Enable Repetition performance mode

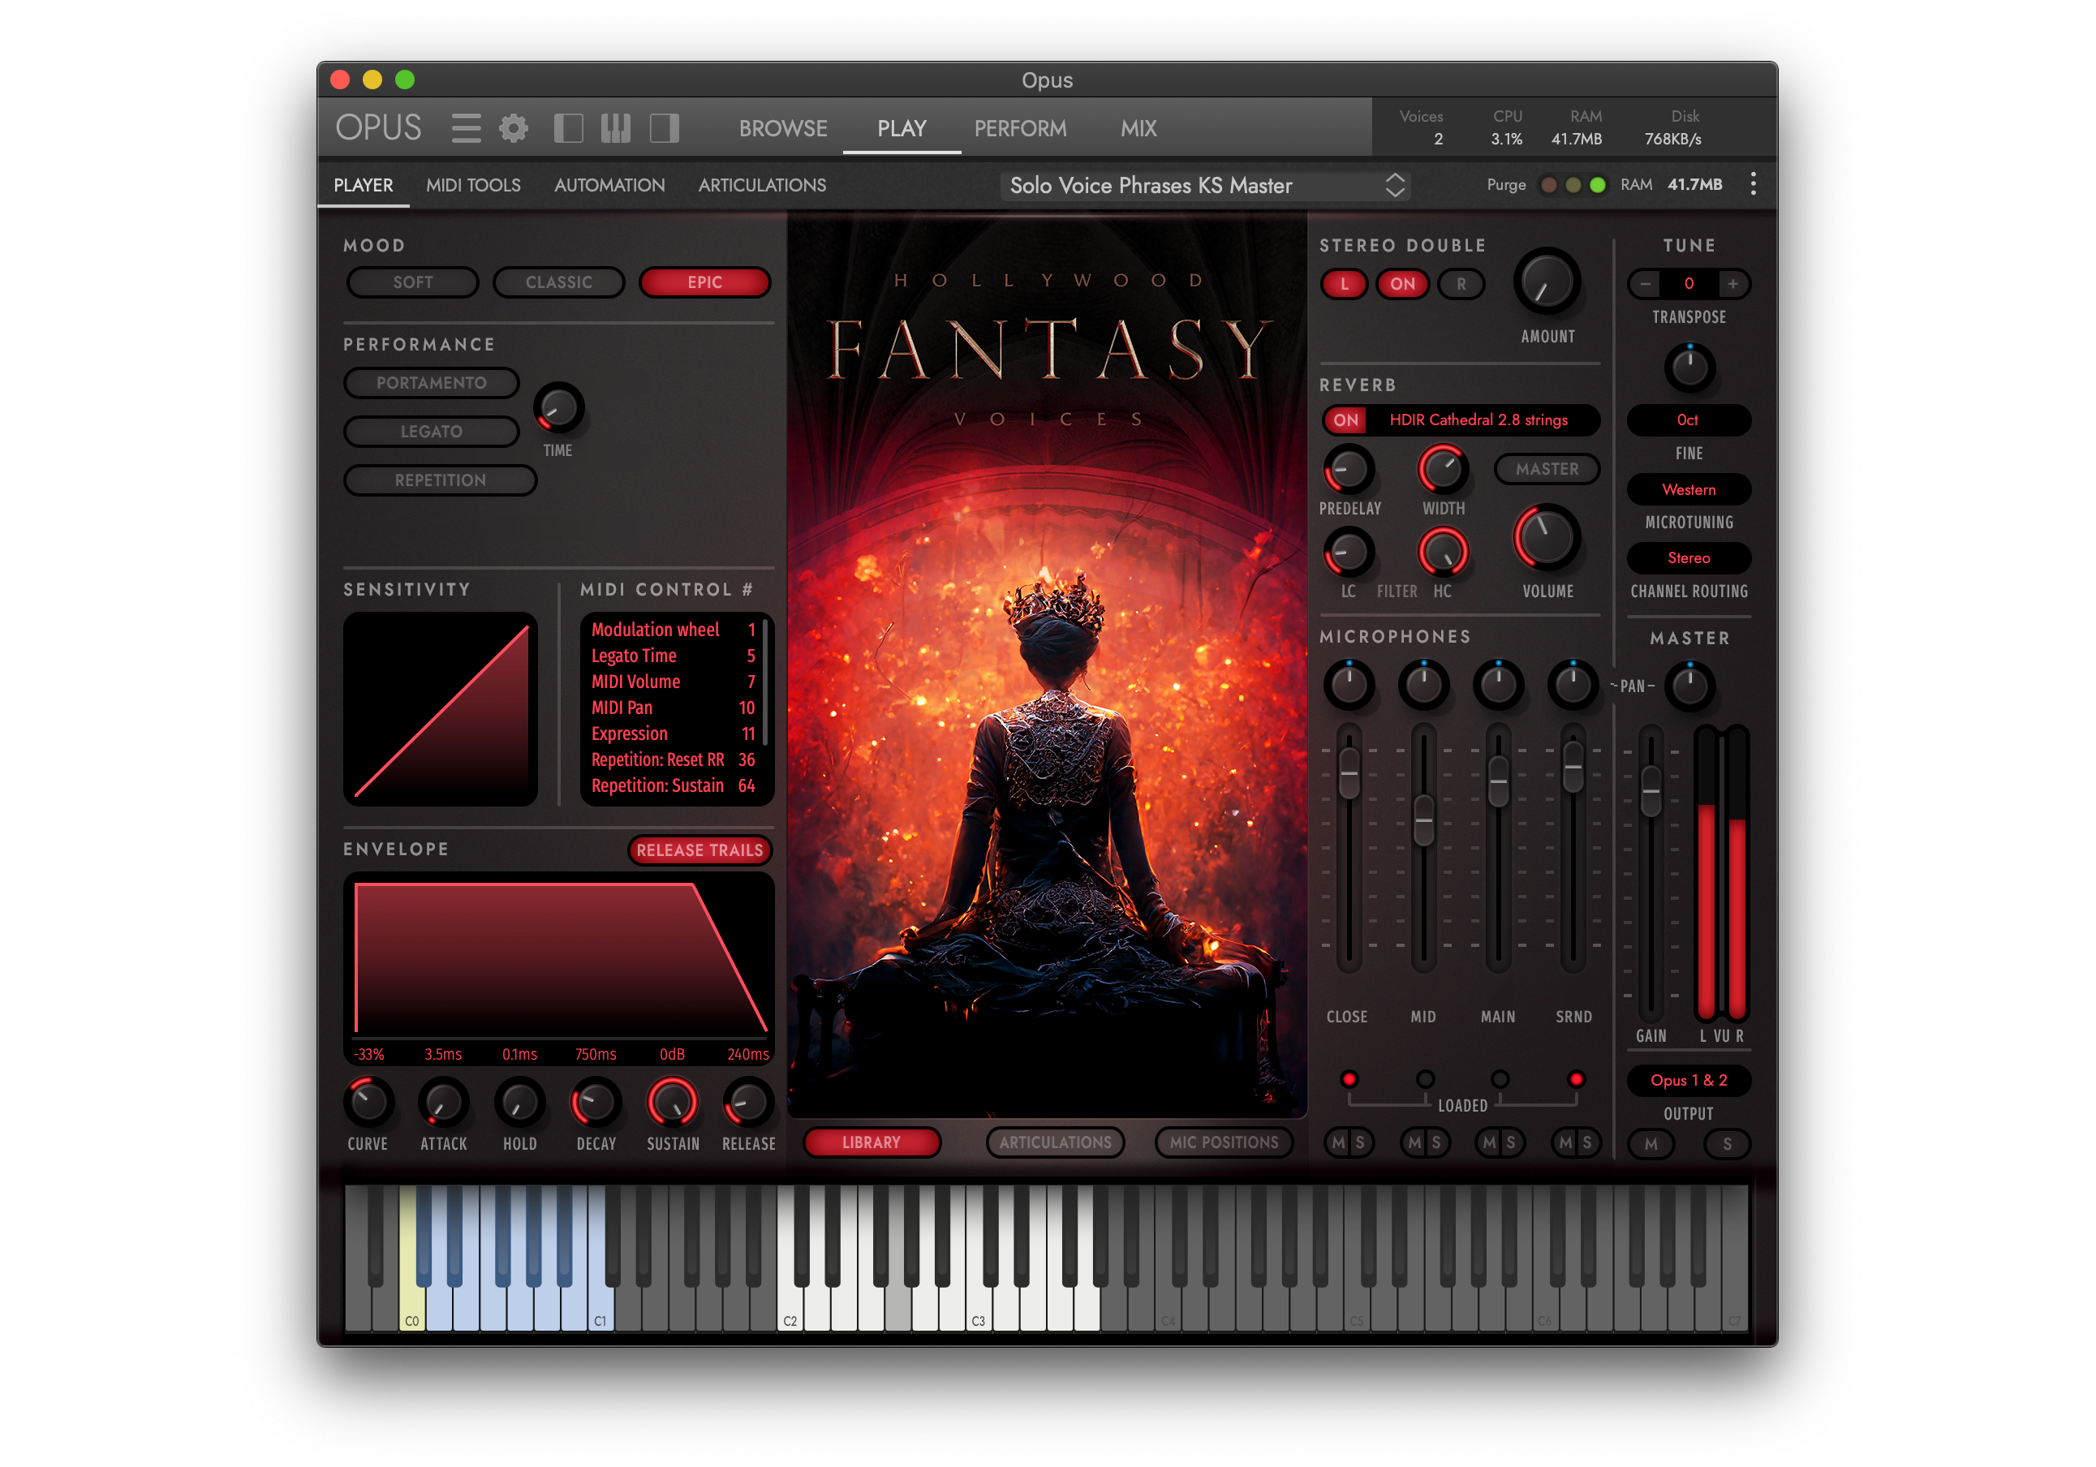tap(440, 480)
